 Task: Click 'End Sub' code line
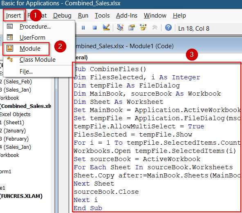[88, 208]
